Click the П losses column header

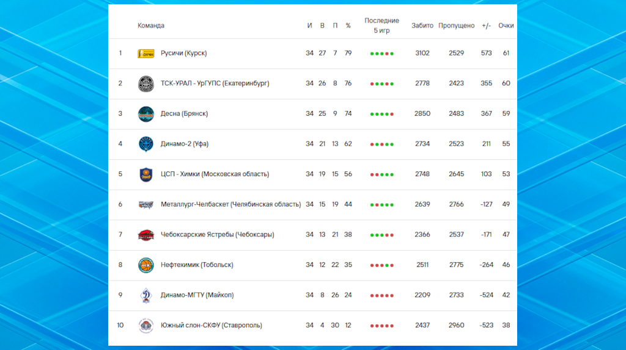click(335, 26)
